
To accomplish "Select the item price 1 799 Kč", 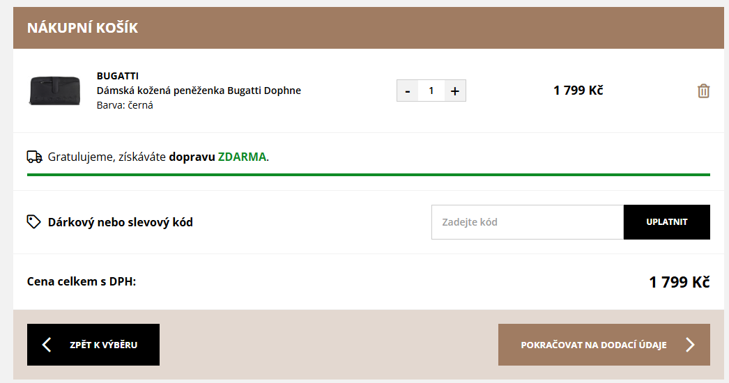I will click(x=578, y=91).
